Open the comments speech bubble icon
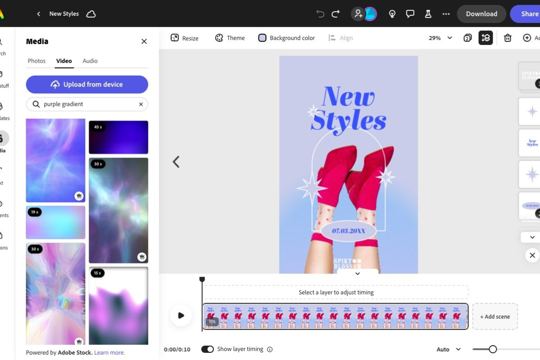The height and width of the screenshot is (360, 540). (410, 14)
